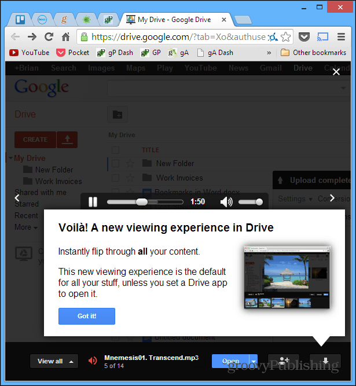Click the red audio file icon
The image size is (356, 386).
pyautogui.click(x=93, y=361)
